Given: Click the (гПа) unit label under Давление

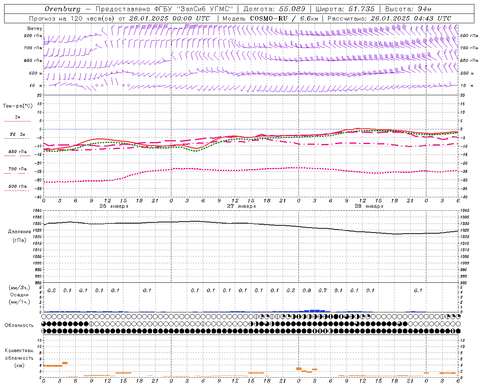Looking at the screenshot, I should click(x=19, y=240).
